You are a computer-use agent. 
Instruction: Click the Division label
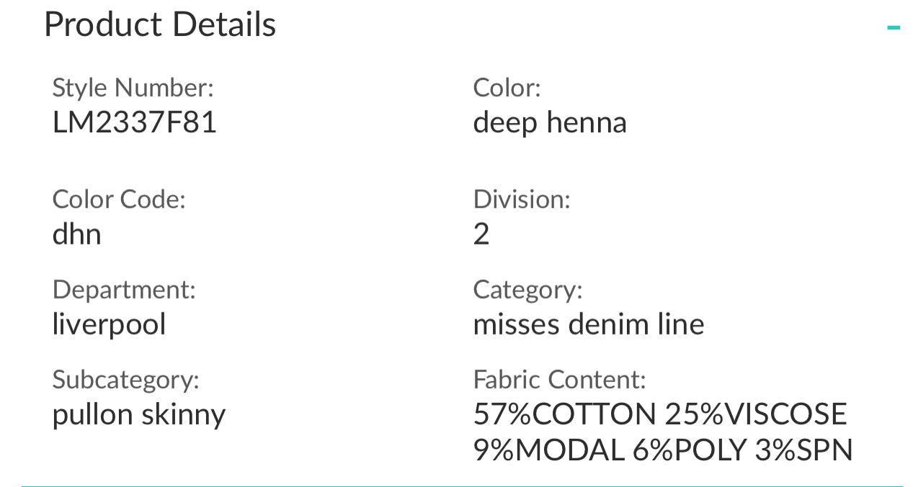point(522,199)
